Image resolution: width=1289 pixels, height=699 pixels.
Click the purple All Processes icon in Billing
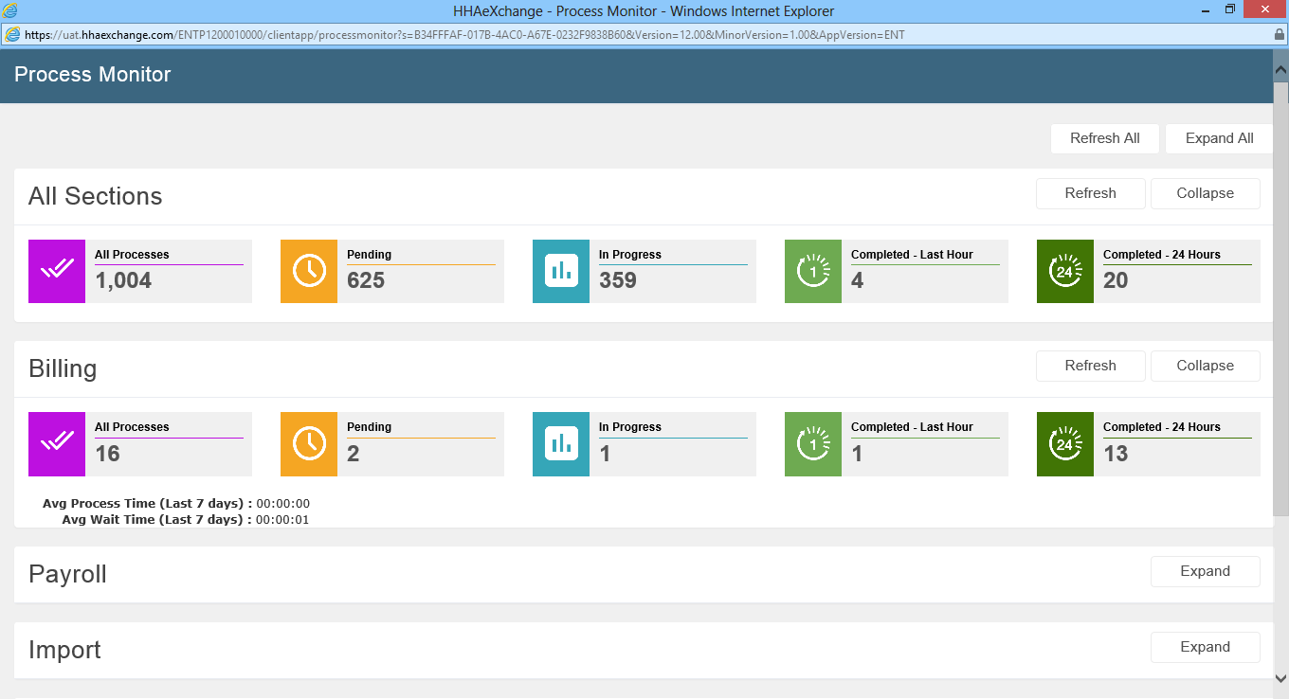57,443
